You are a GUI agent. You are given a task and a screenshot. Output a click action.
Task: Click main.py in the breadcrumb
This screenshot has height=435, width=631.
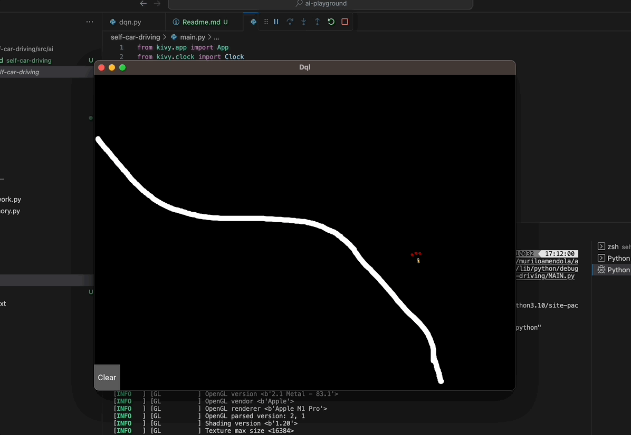[x=193, y=37]
